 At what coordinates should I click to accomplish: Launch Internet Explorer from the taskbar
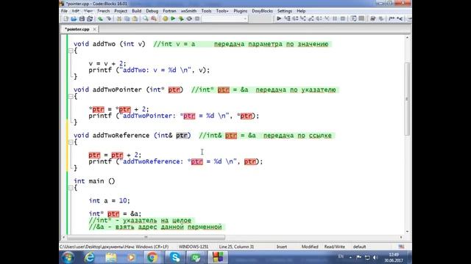pyautogui.click(x=90, y=257)
